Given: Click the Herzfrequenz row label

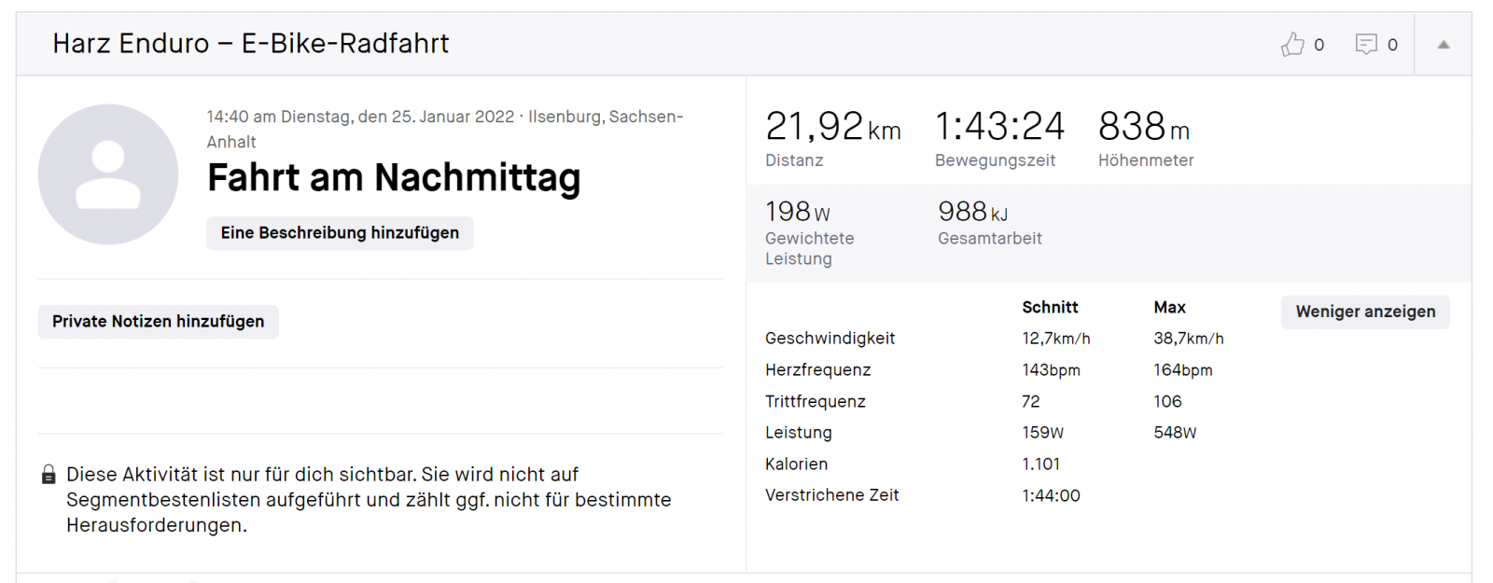Looking at the screenshot, I should pyautogui.click(x=817, y=370).
